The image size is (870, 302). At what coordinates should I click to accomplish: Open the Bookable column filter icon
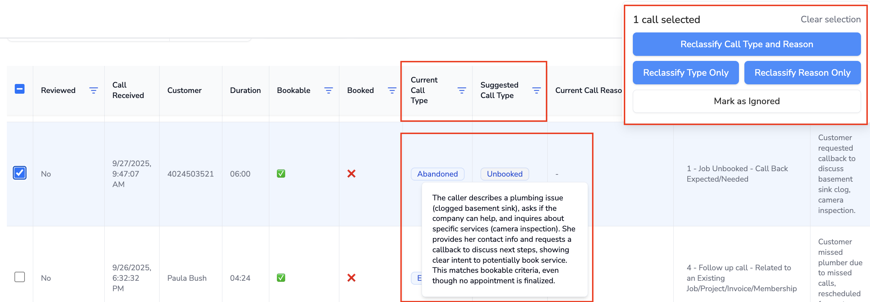click(329, 90)
